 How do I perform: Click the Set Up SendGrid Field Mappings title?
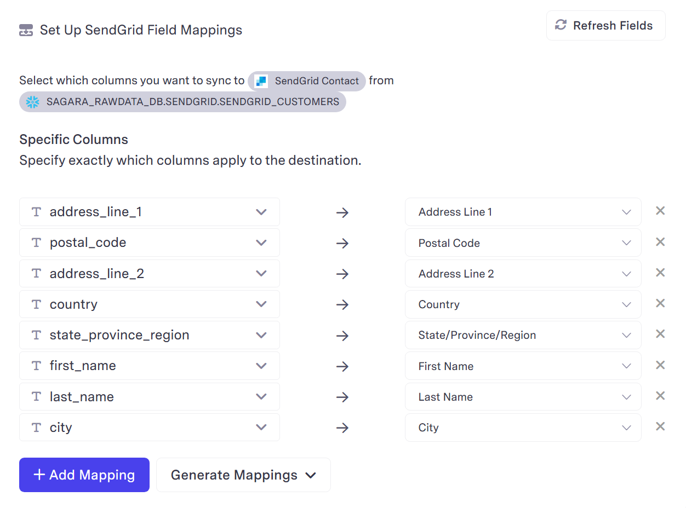141,30
